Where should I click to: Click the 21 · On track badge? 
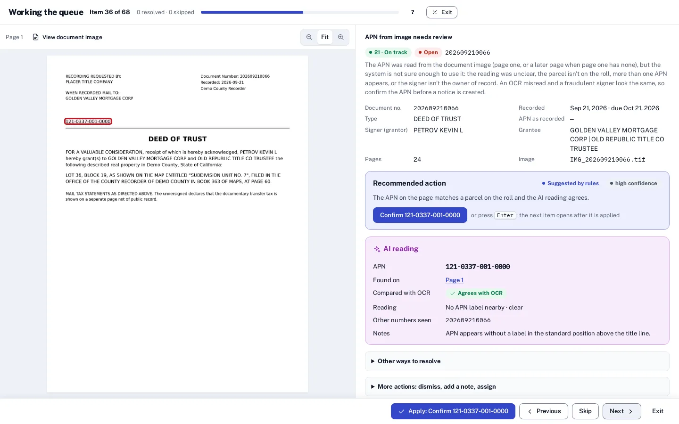[x=388, y=53]
